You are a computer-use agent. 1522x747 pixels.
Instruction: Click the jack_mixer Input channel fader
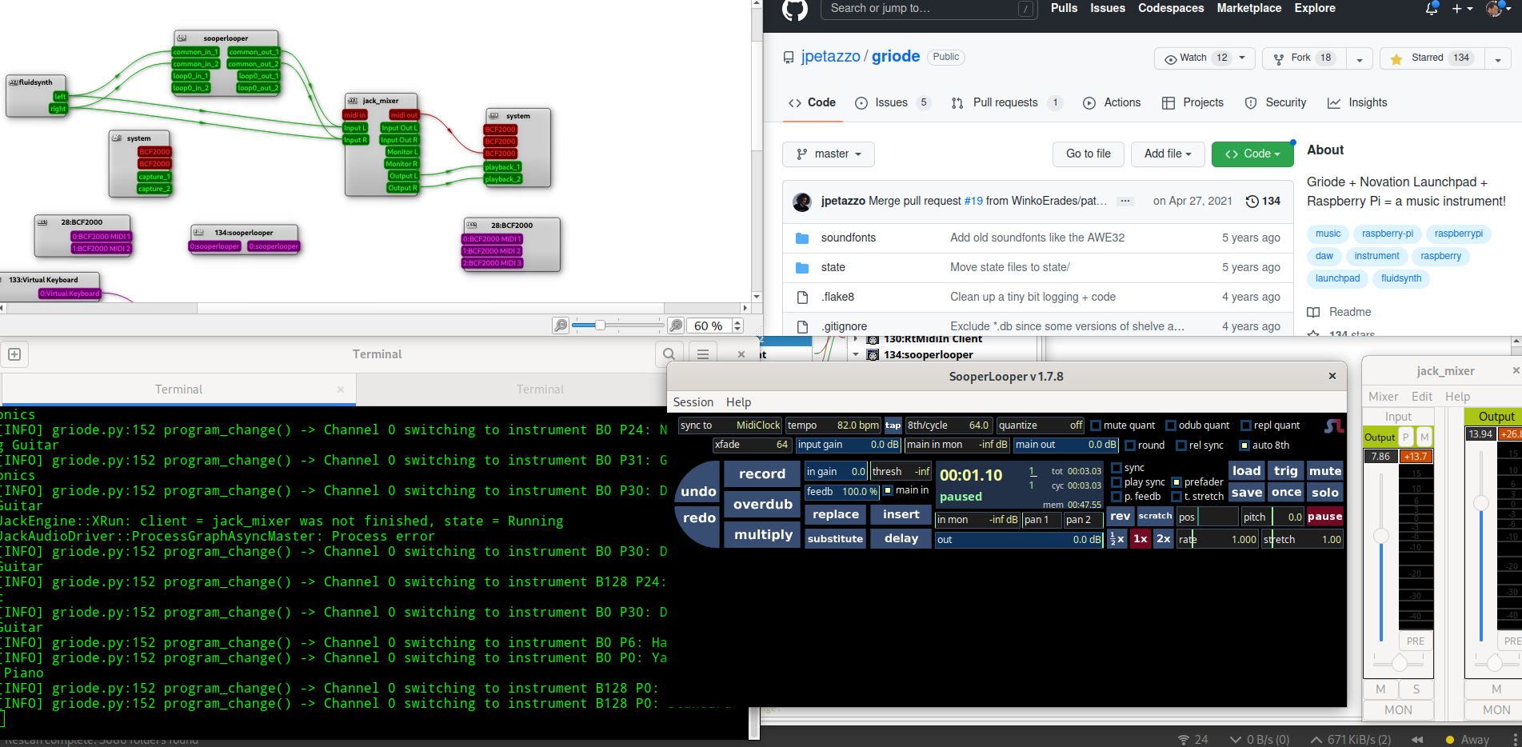tap(1381, 536)
